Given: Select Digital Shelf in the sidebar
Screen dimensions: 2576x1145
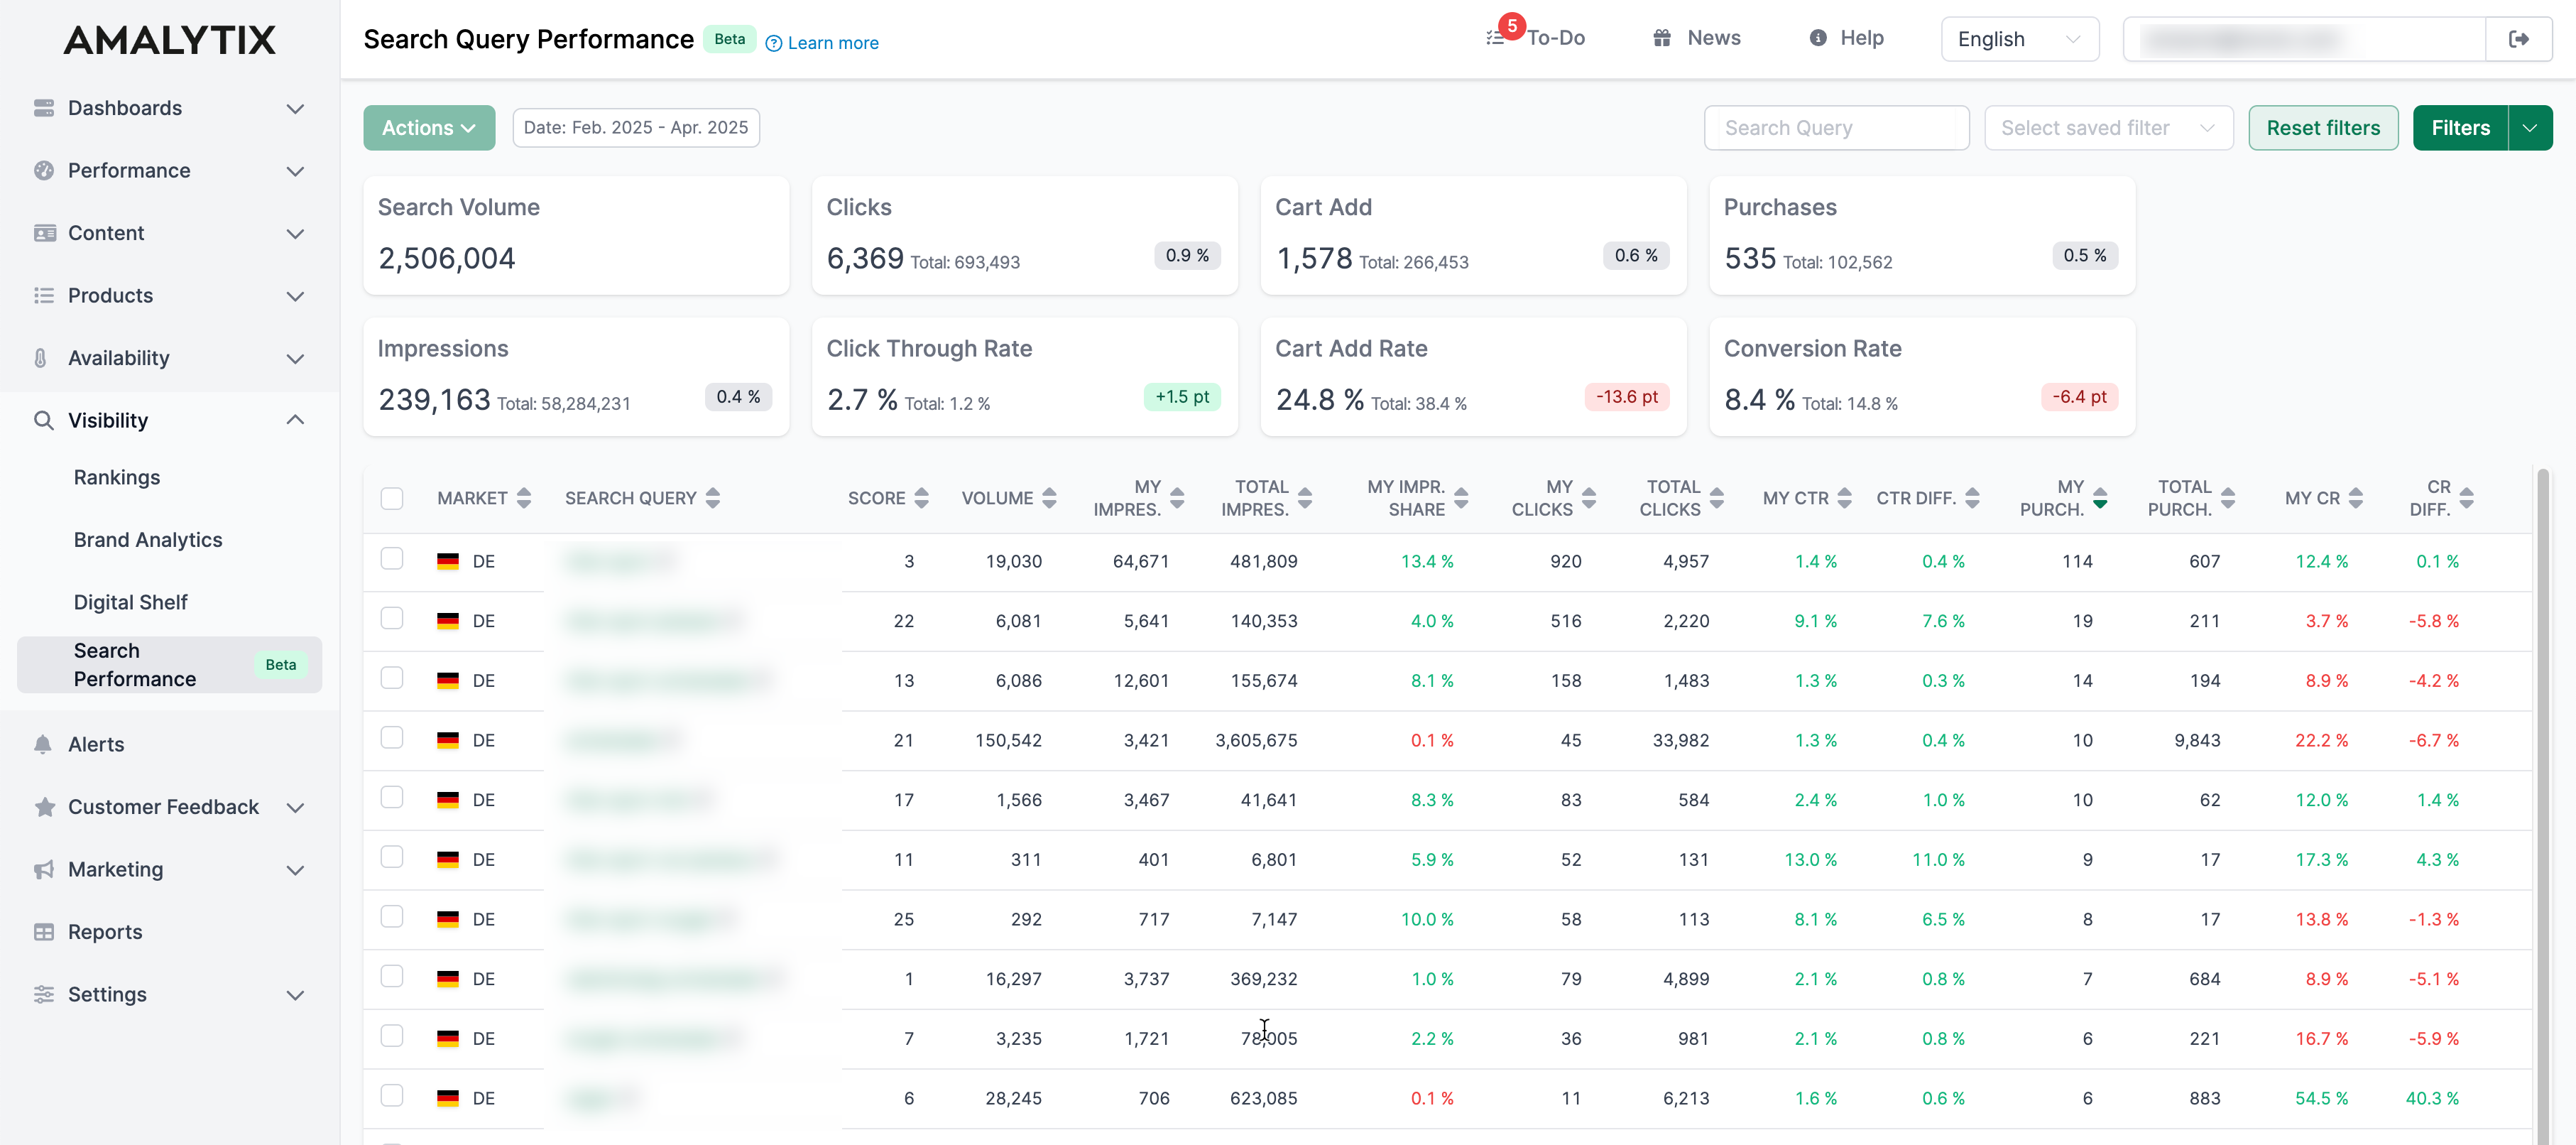Looking at the screenshot, I should 130,601.
